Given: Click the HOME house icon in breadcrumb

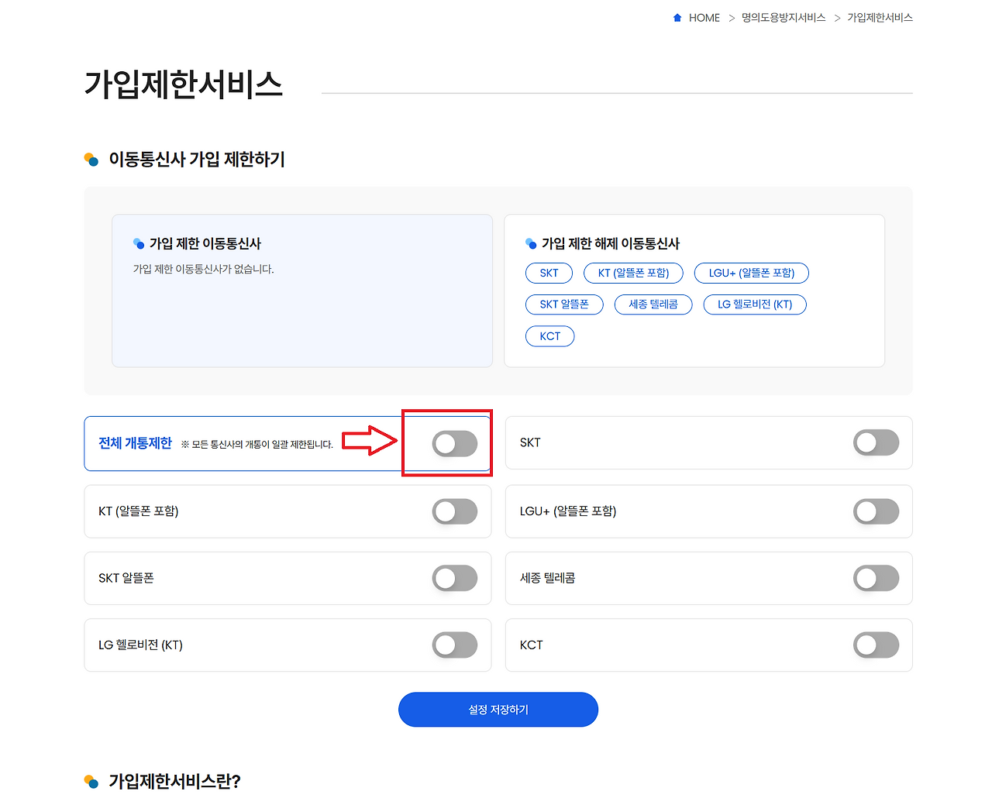Looking at the screenshot, I should click(676, 17).
